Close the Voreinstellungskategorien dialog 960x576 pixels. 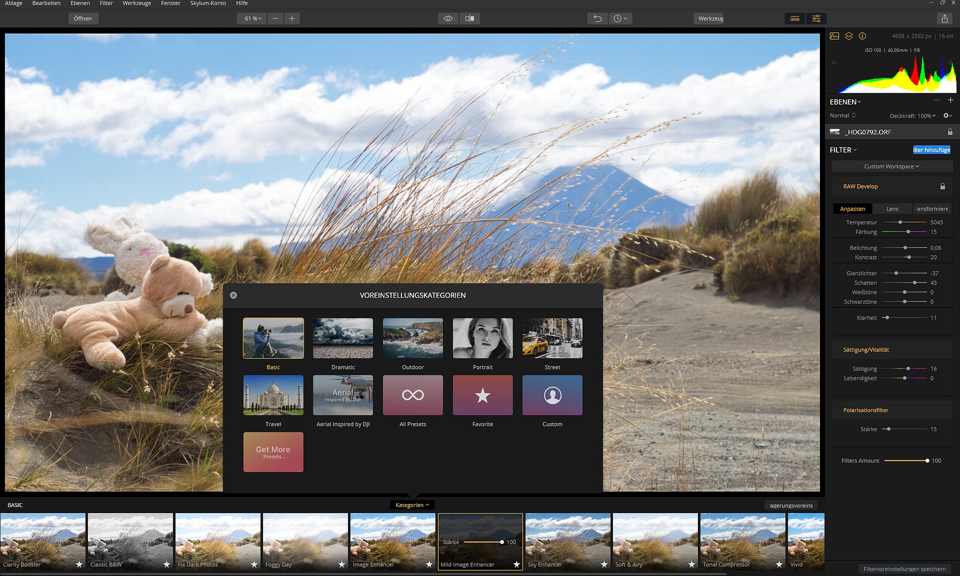[233, 295]
